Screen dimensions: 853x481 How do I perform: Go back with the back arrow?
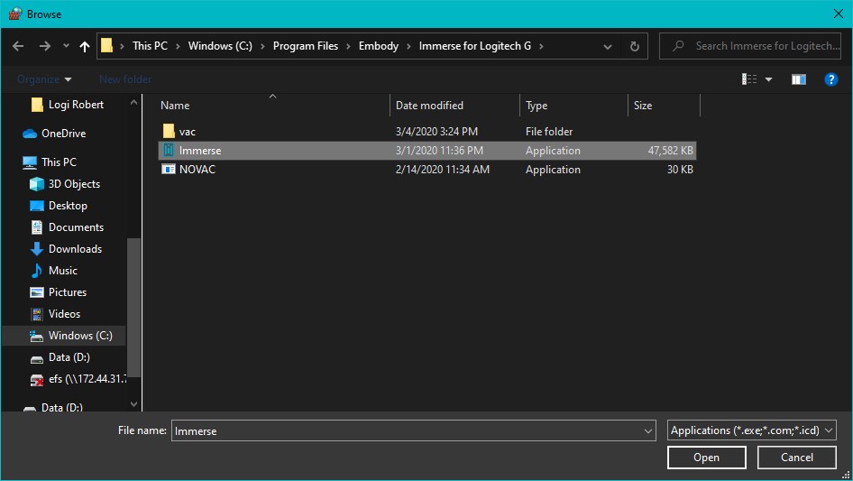coord(18,46)
